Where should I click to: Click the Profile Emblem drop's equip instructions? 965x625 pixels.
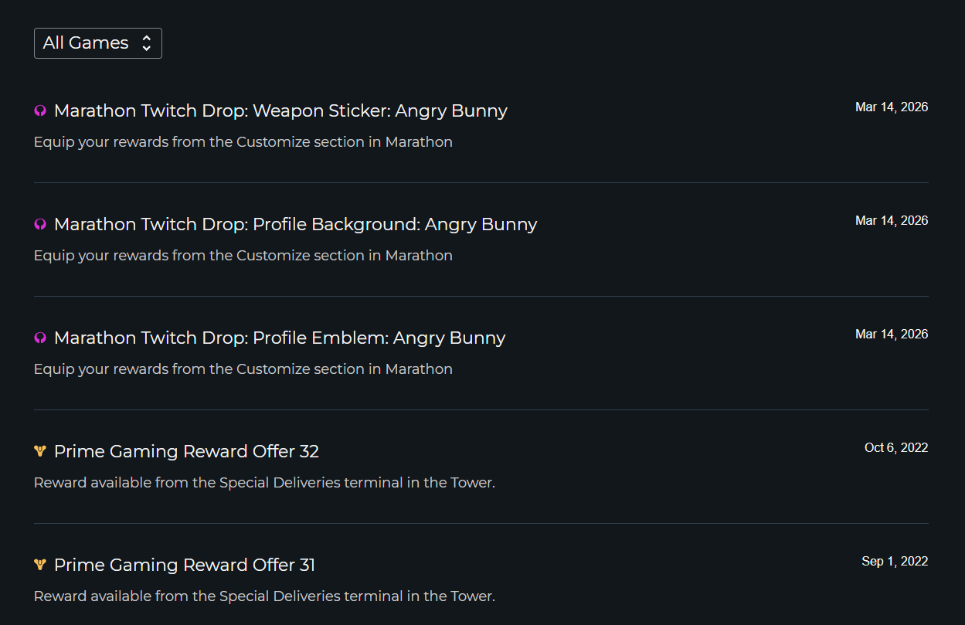[x=243, y=369]
